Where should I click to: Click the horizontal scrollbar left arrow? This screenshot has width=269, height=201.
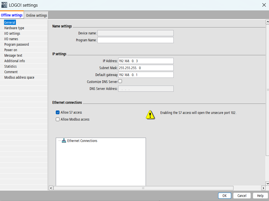(51, 188)
